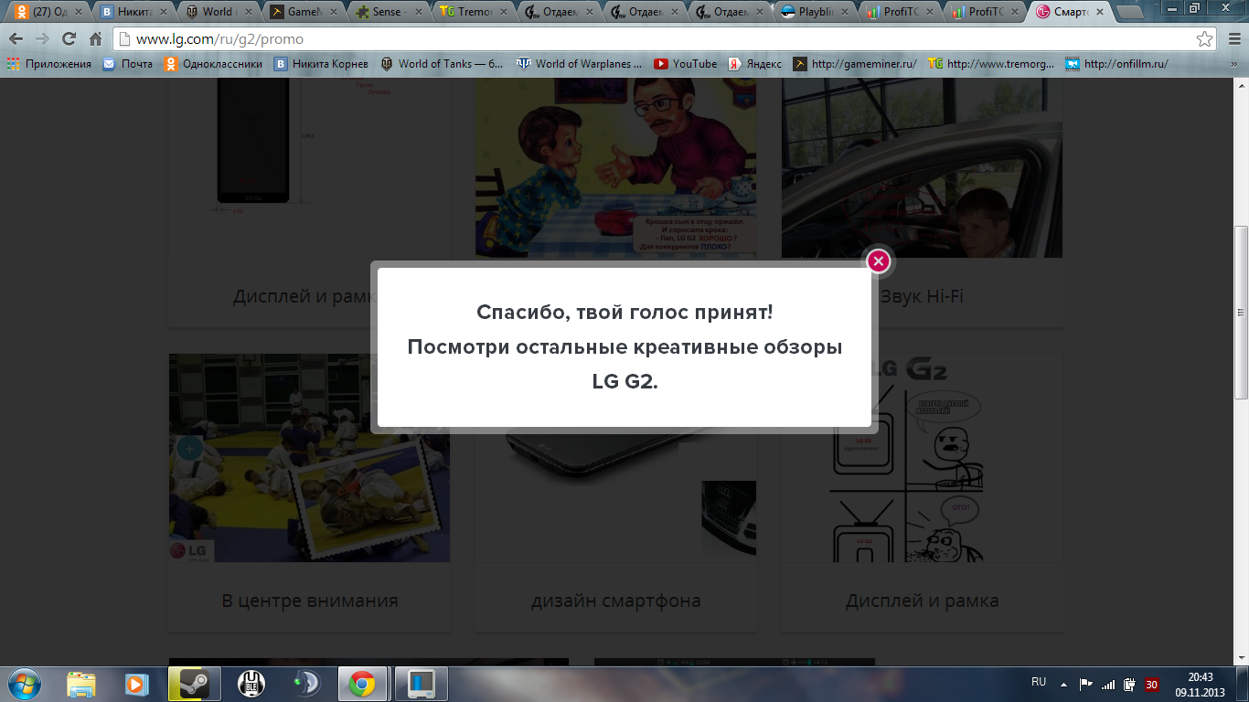
Task: Click the vertical scrollbar thumb
Action: click(x=1241, y=312)
